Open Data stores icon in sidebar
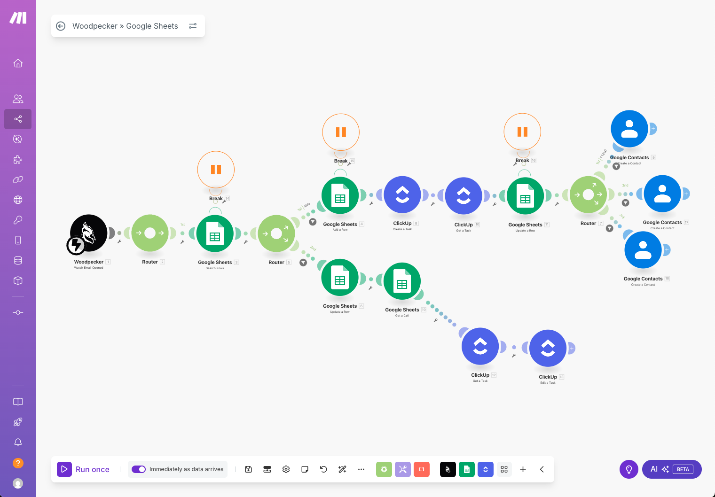The height and width of the screenshot is (497, 715). click(18, 260)
